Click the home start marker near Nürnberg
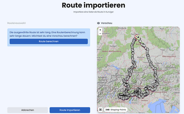Screen dimensions: 184x114 pyautogui.click(x=138, y=38)
